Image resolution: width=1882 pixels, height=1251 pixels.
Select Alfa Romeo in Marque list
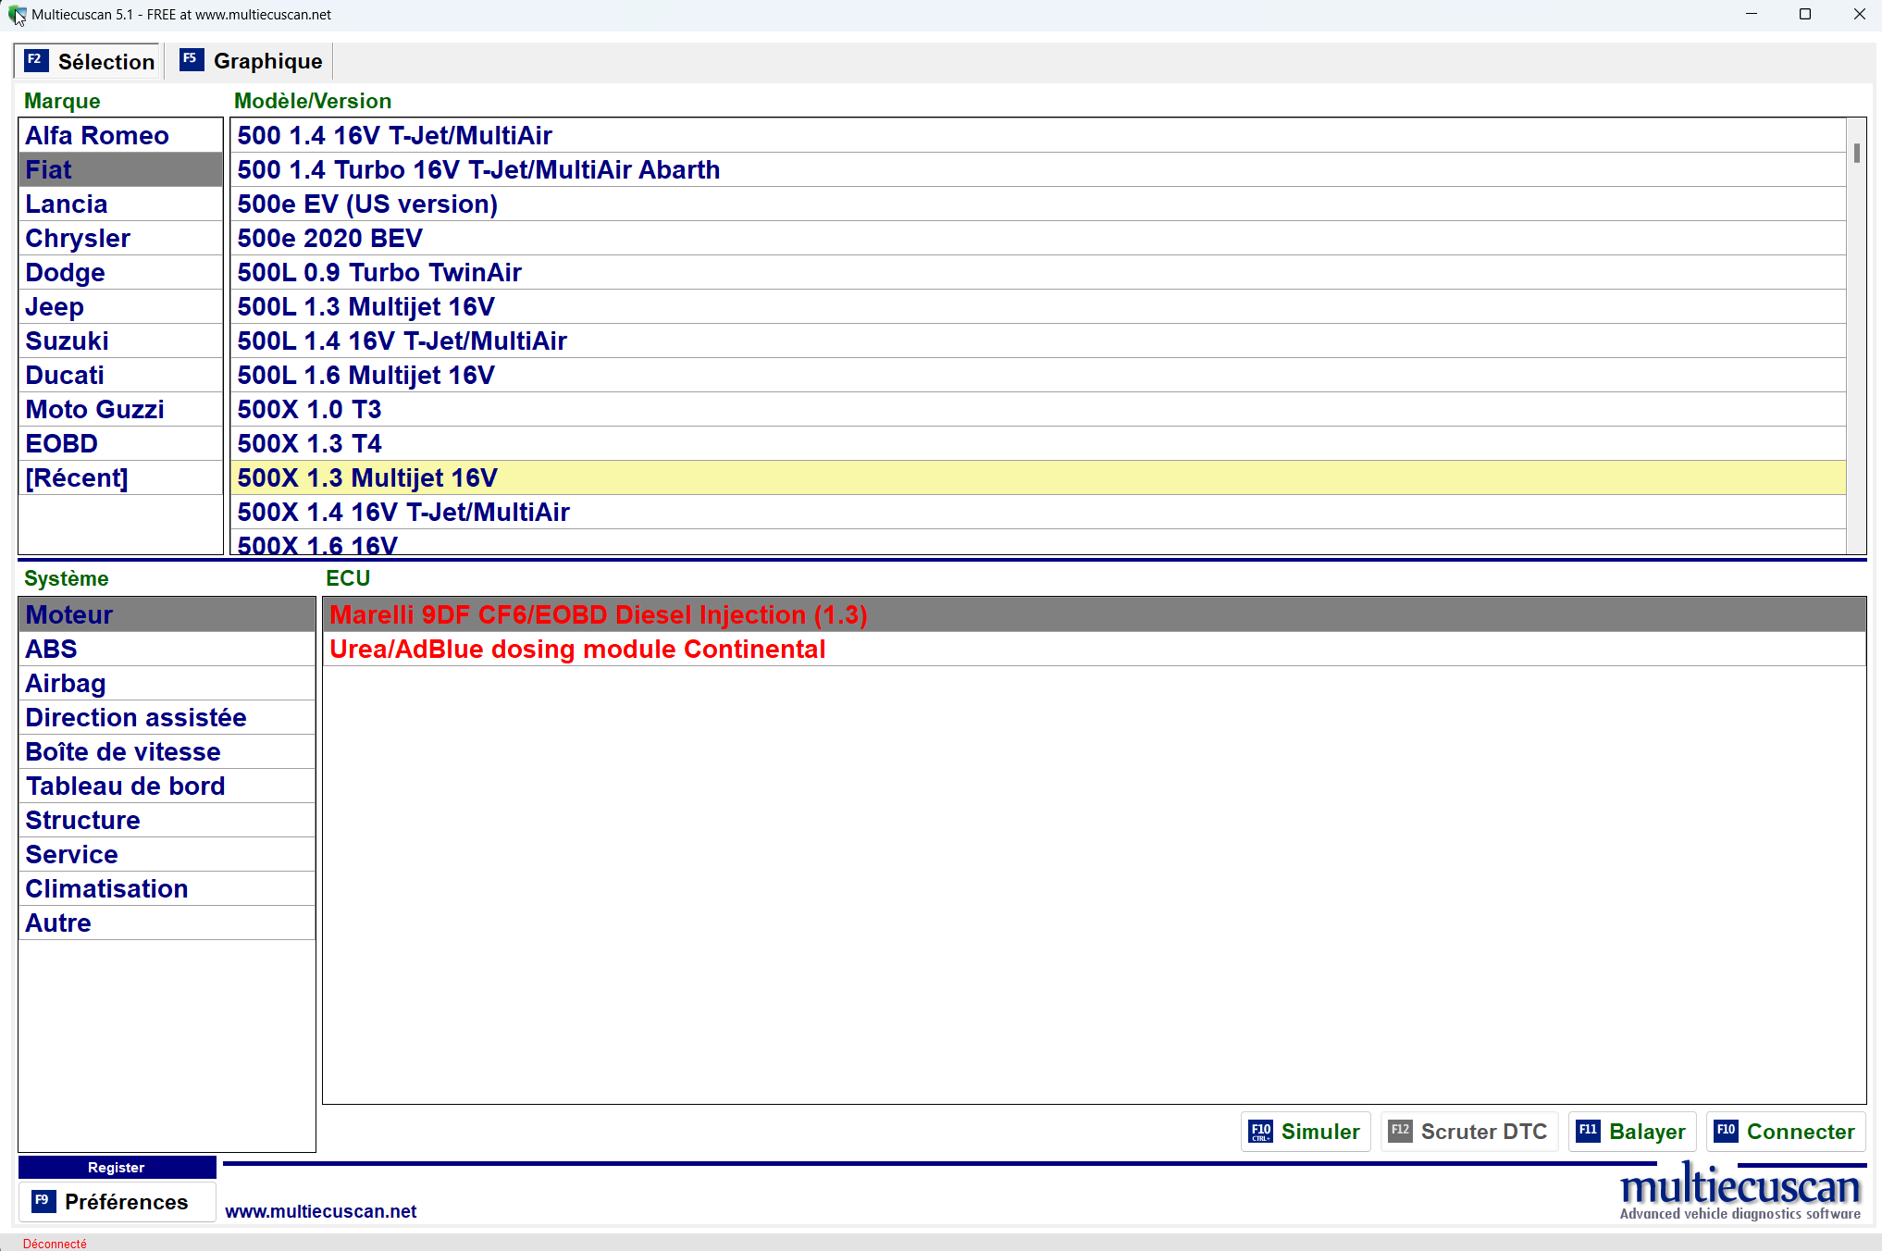pos(97,135)
